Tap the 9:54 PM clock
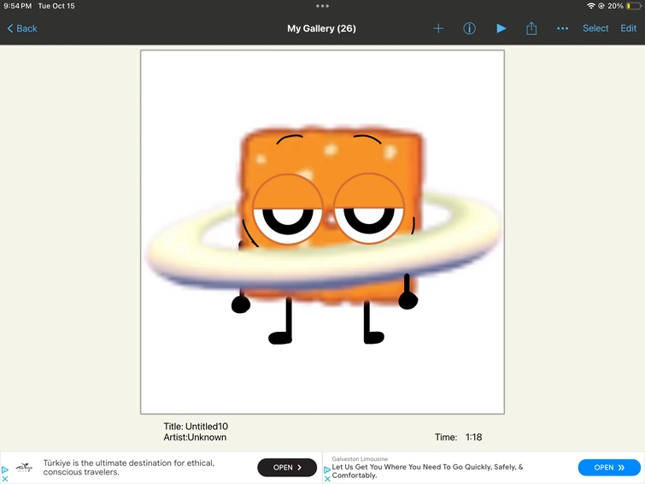 [x=17, y=6]
